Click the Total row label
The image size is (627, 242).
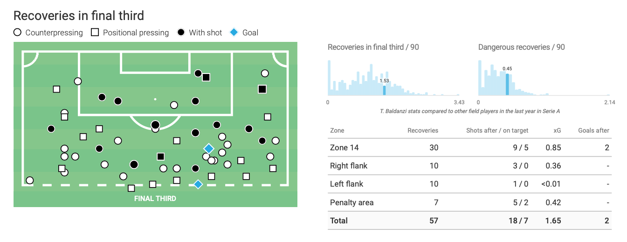tap(339, 221)
